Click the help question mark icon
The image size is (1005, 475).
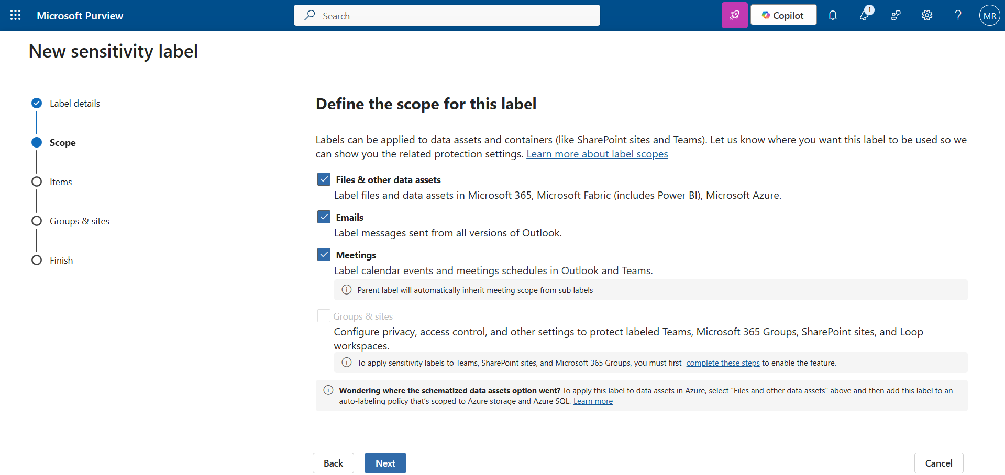click(957, 15)
